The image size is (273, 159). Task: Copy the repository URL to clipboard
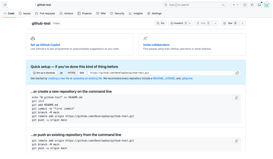pos(237,73)
